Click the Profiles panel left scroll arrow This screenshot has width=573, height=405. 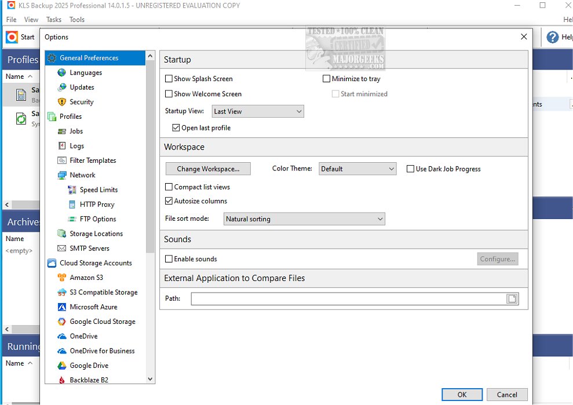pos(7,205)
